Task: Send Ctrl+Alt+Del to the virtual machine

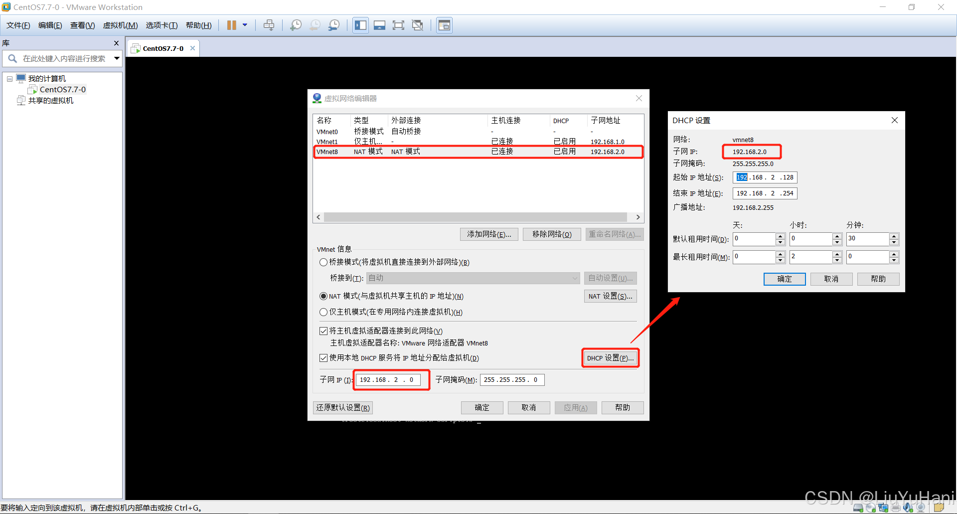Action: click(x=269, y=25)
